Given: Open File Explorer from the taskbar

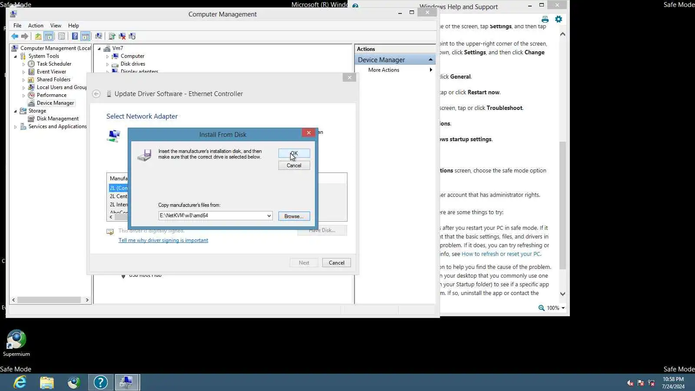Looking at the screenshot, I should coord(47,382).
